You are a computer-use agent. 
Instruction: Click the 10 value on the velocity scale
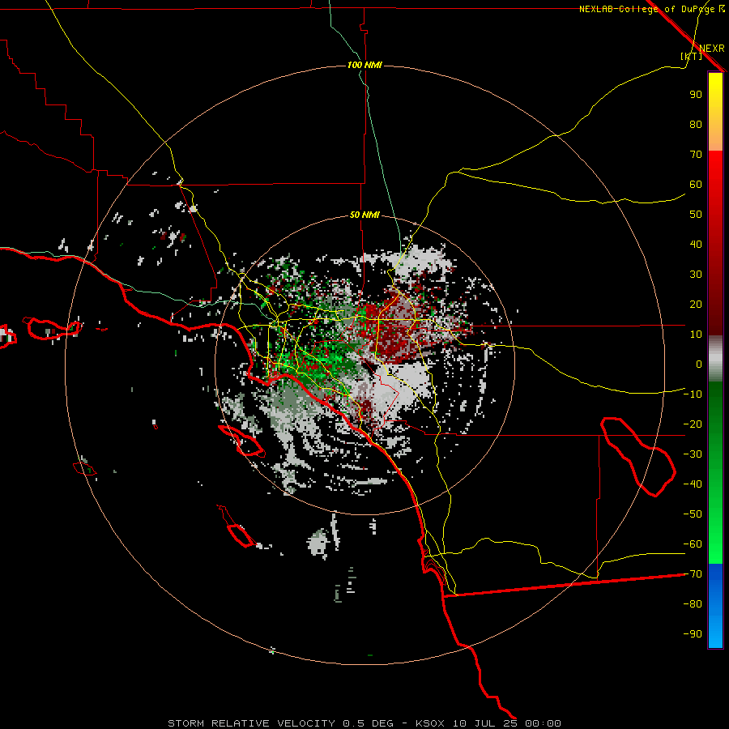coord(696,335)
